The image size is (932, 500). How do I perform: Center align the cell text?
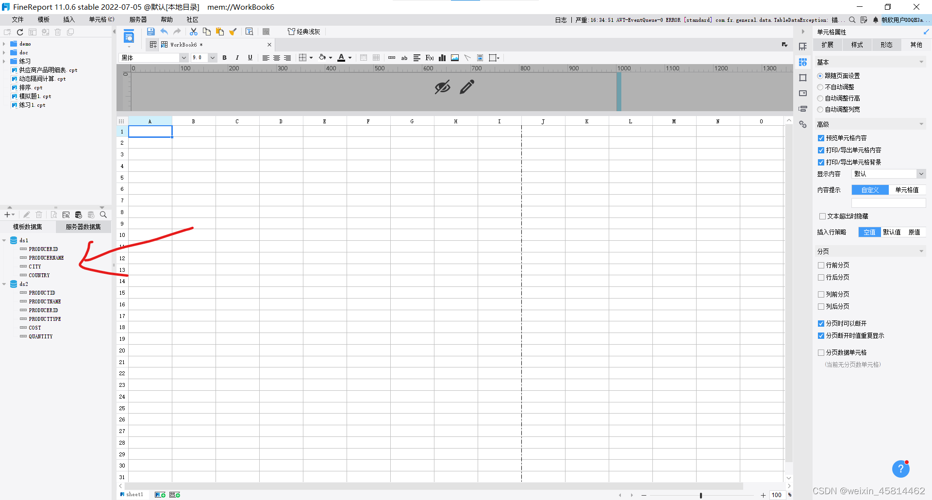pyautogui.click(x=277, y=58)
